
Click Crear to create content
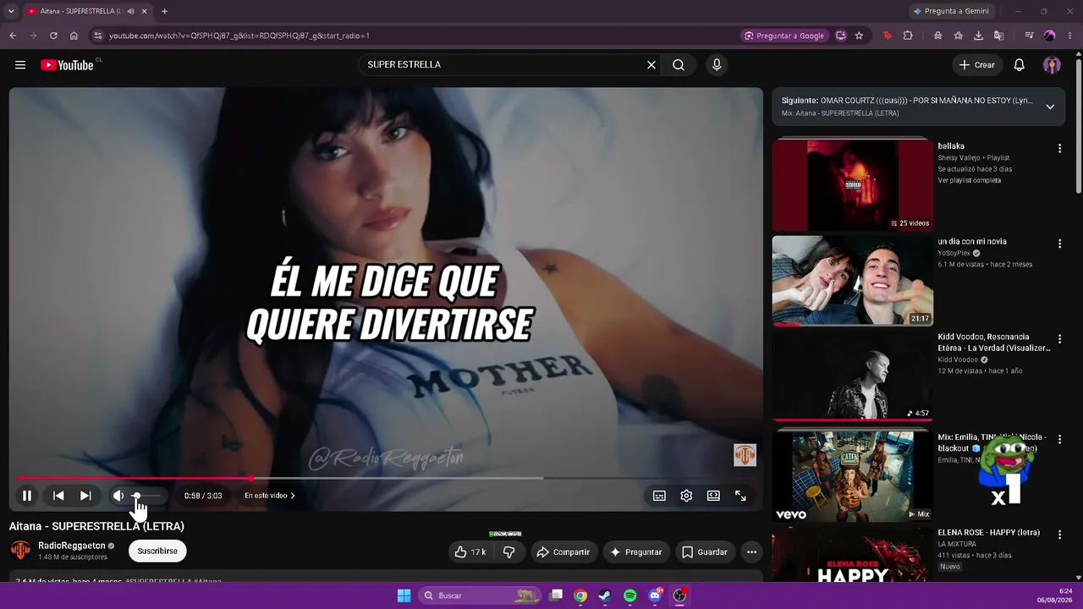977,65
